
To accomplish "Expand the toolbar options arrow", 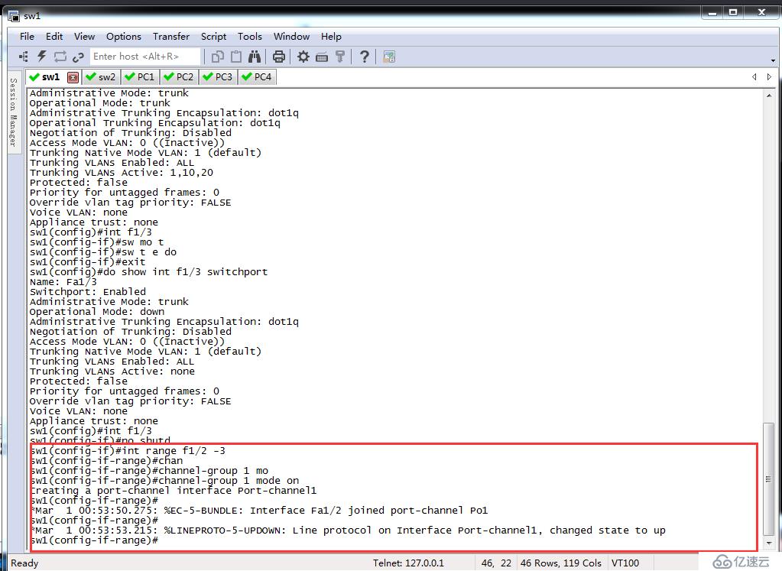I will (773, 60).
